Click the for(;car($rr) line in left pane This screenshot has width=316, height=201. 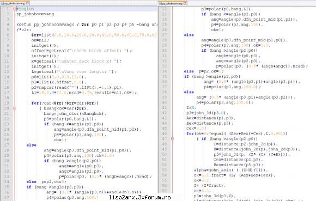point(65,103)
